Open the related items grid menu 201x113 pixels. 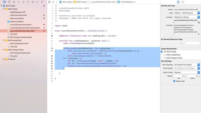point(49,2)
